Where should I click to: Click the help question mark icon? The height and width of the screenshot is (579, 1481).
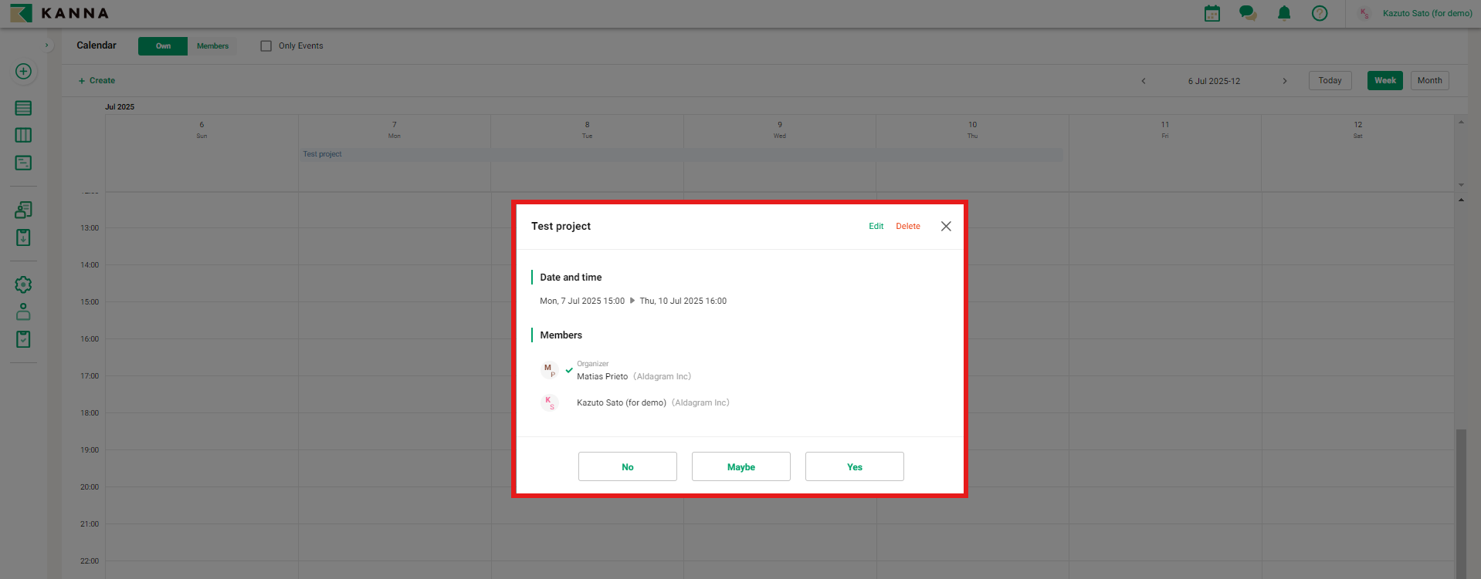tap(1320, 13)
